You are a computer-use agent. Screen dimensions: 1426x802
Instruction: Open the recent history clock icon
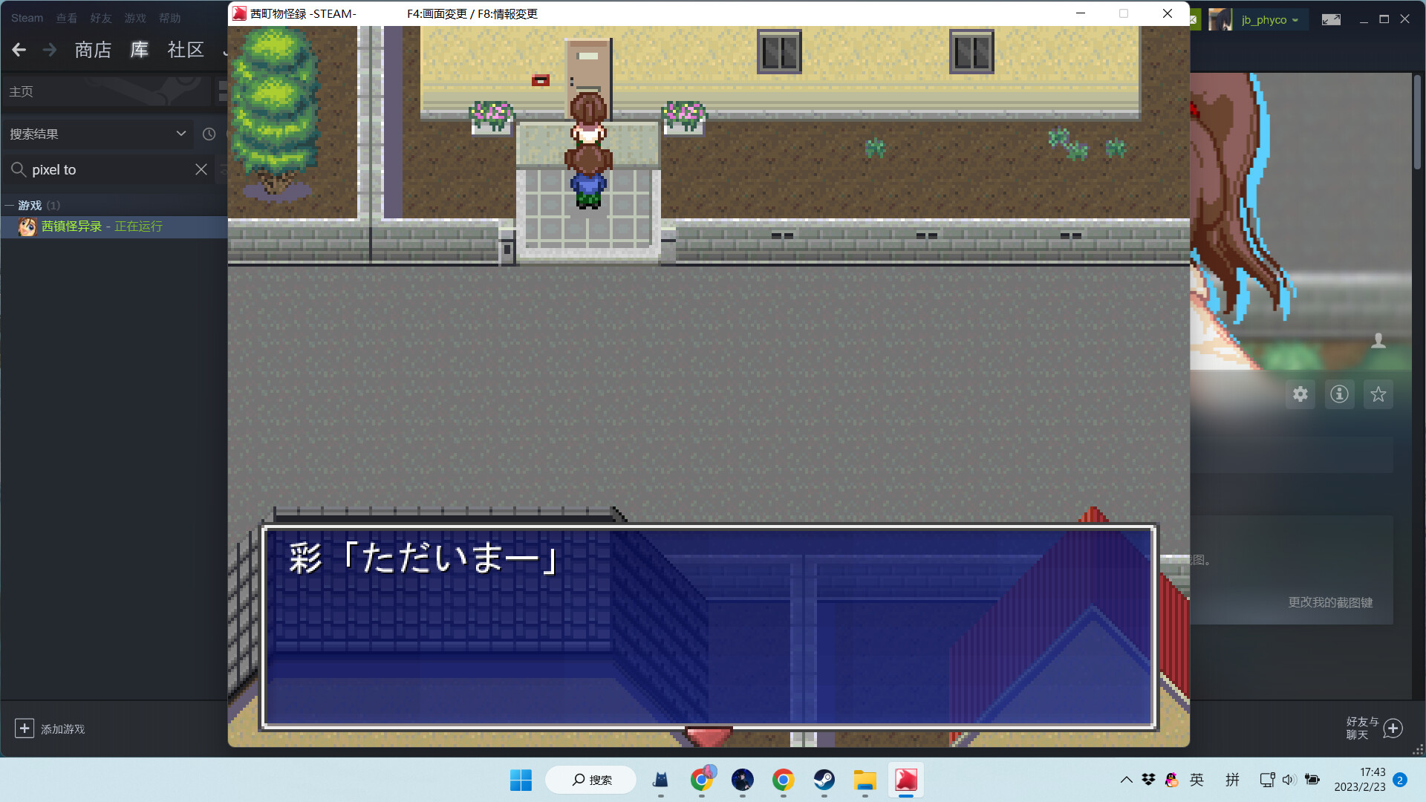tap(209, 134)
